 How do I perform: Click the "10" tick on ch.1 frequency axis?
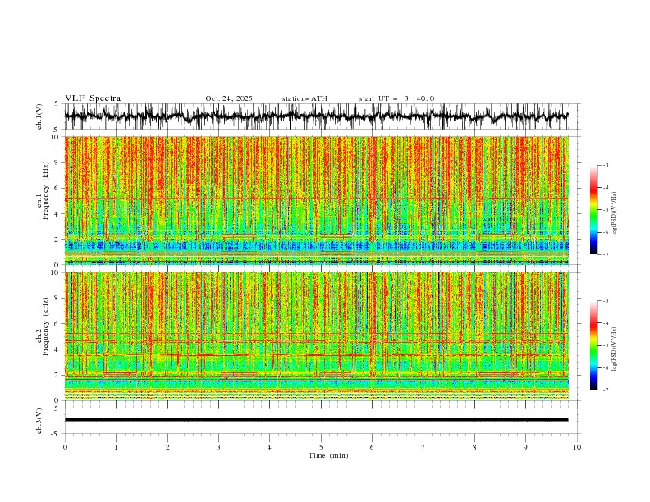(56, 137)
